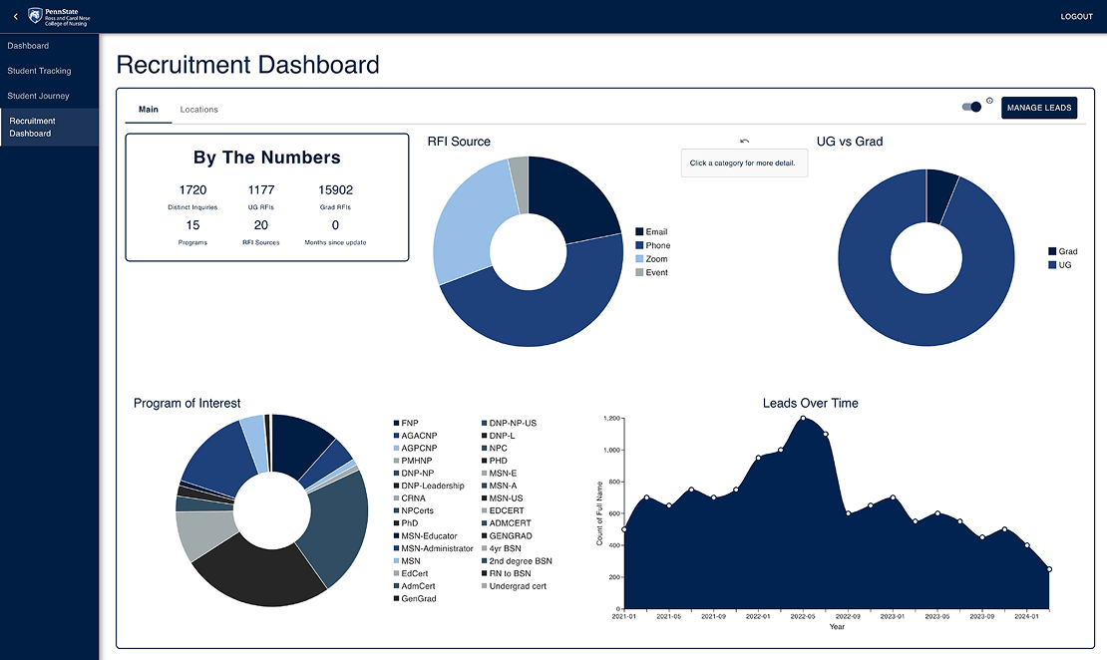Screen dimensions: 1107x660
Task: Click the FNP legend swatch
Action: pyautogui.click(x=396, y=424)
